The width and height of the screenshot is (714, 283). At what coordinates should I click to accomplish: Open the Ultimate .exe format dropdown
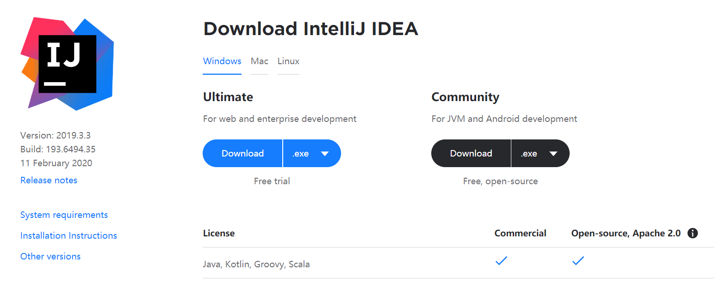tap(312, 153)
